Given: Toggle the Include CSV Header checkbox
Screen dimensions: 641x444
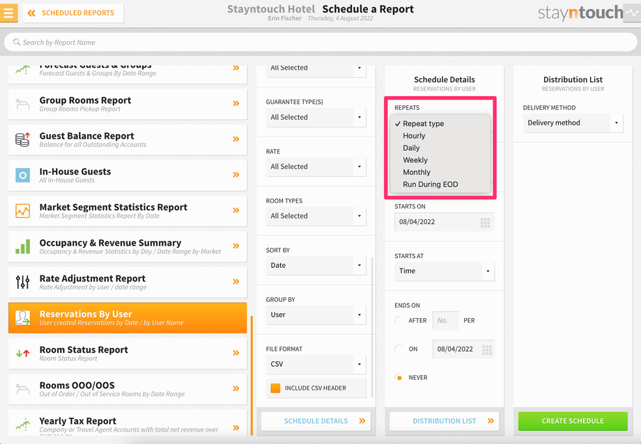Looking at the screenshot, I should point(275,388).
